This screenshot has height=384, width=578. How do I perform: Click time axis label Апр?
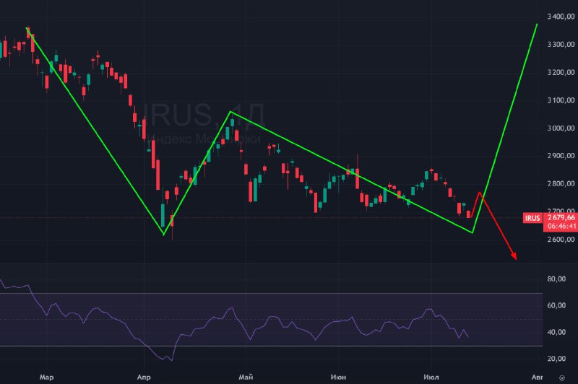pyautogui.click(x=144, y=378)
